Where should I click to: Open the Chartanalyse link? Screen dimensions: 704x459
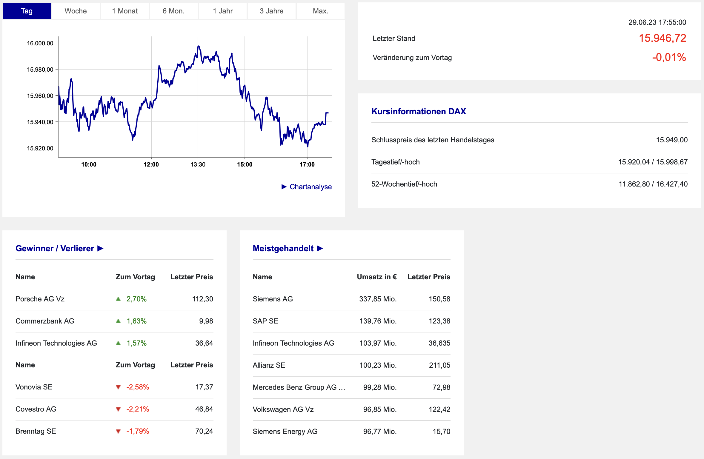pos(311,187)
